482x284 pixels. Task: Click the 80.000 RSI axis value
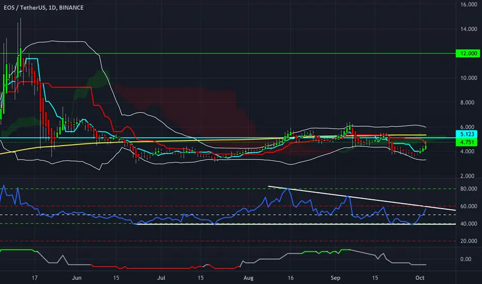(x=469, y=189)
